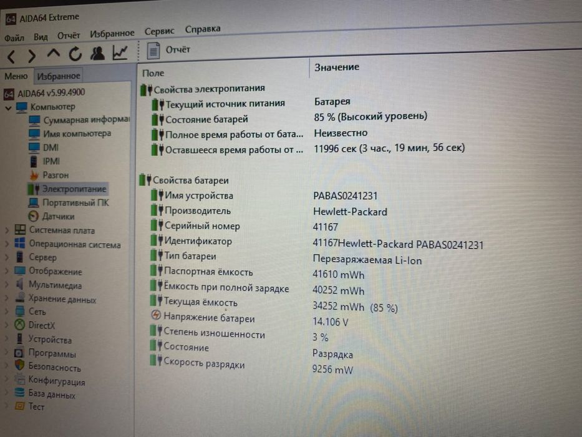Click the Программы icon in tree
This screenshot has width=582, height=437.
coord(19,353)
